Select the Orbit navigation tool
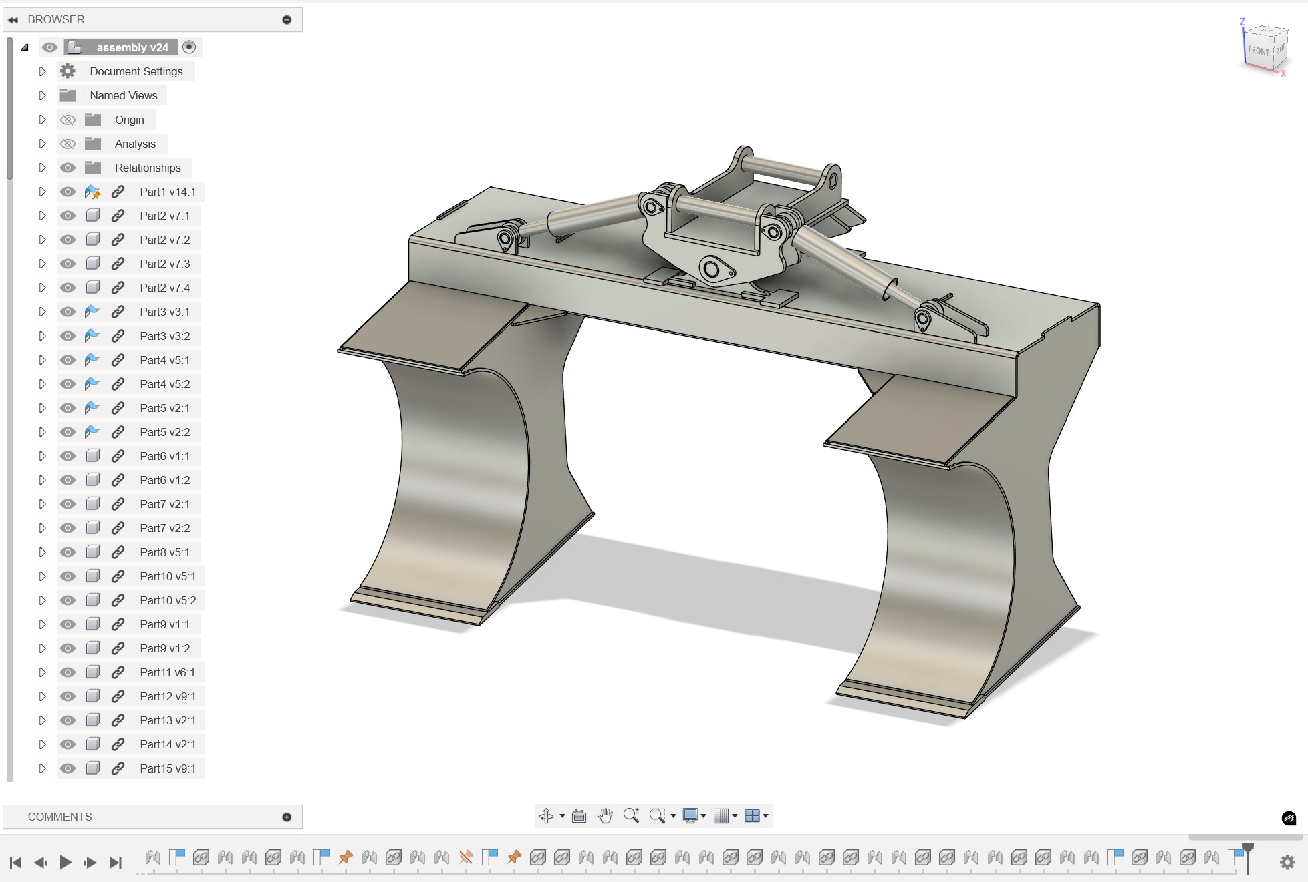The width and height of the screenshot is (1308, 882). [546, 815]
